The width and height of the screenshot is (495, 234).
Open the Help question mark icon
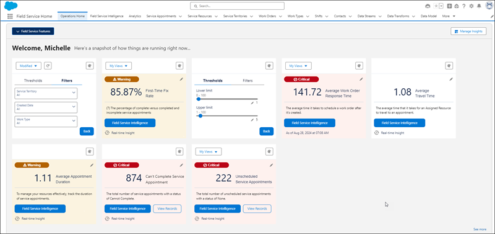463,6
